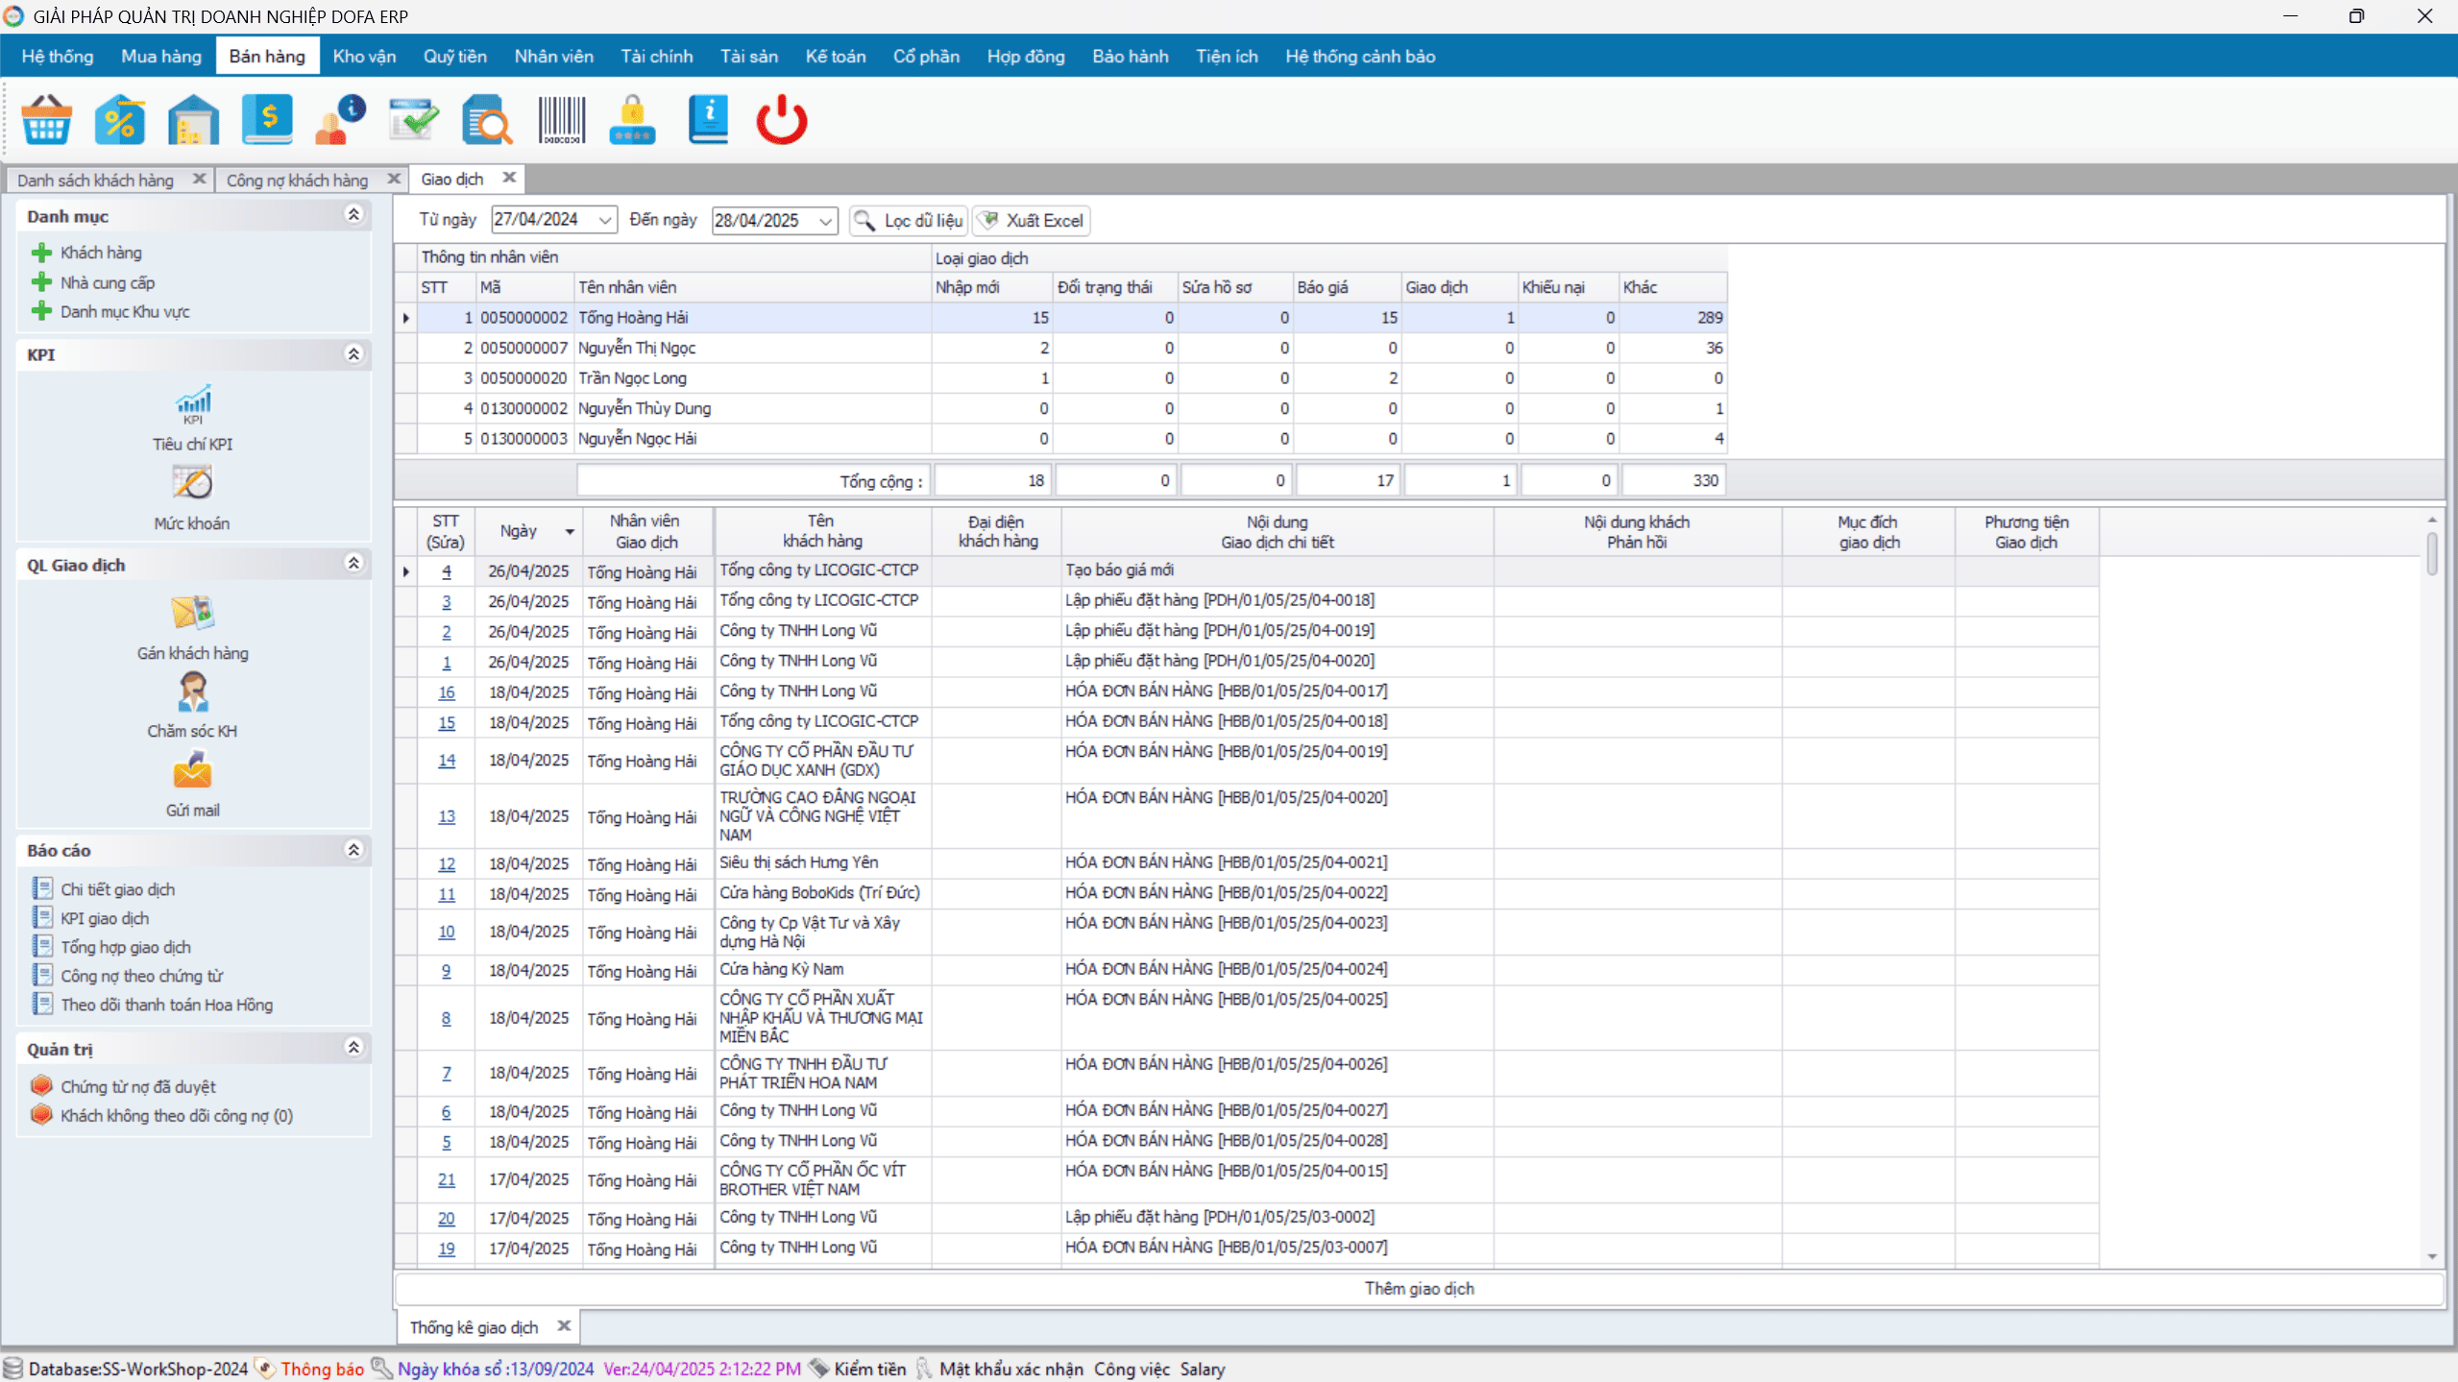Open the Kế toán menu
Screen dimensions: 2458x1382
point(836,56)
